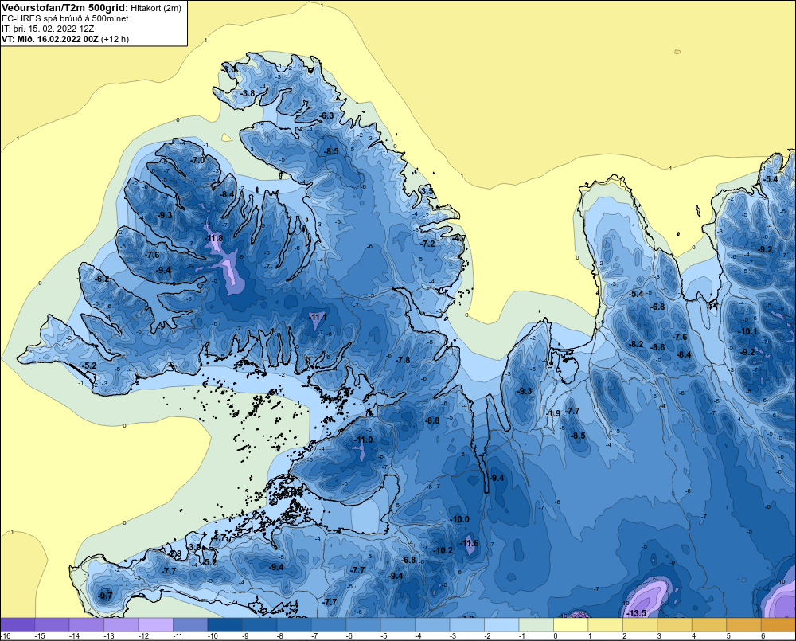Image resolution: width=796 pixels, height=641 pixels.
Task: Click the -10.0 temperature label on the map
Action: point(460,519)
